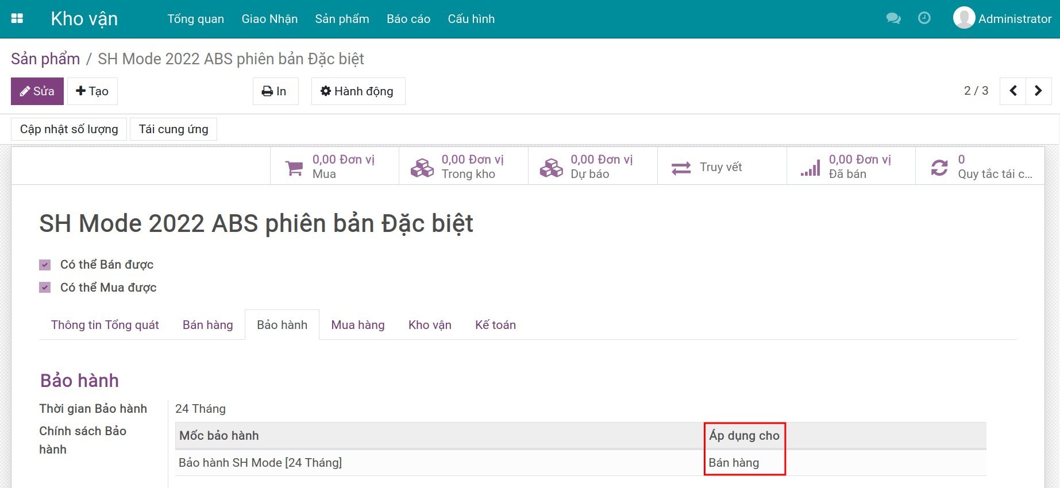This screenshot has width=1060, height=488.
Task: Open the Báo cáo menu
Action: (x=408, y=19)
